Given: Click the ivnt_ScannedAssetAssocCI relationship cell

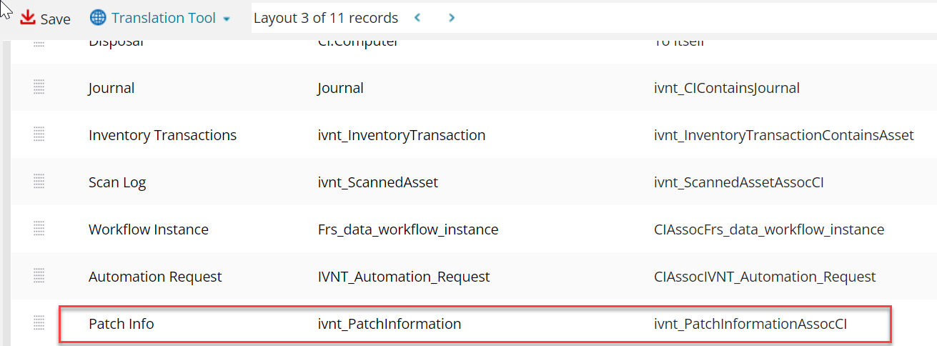Looking at the screenshot, I should pyautogui.click(x=739, y=182).
